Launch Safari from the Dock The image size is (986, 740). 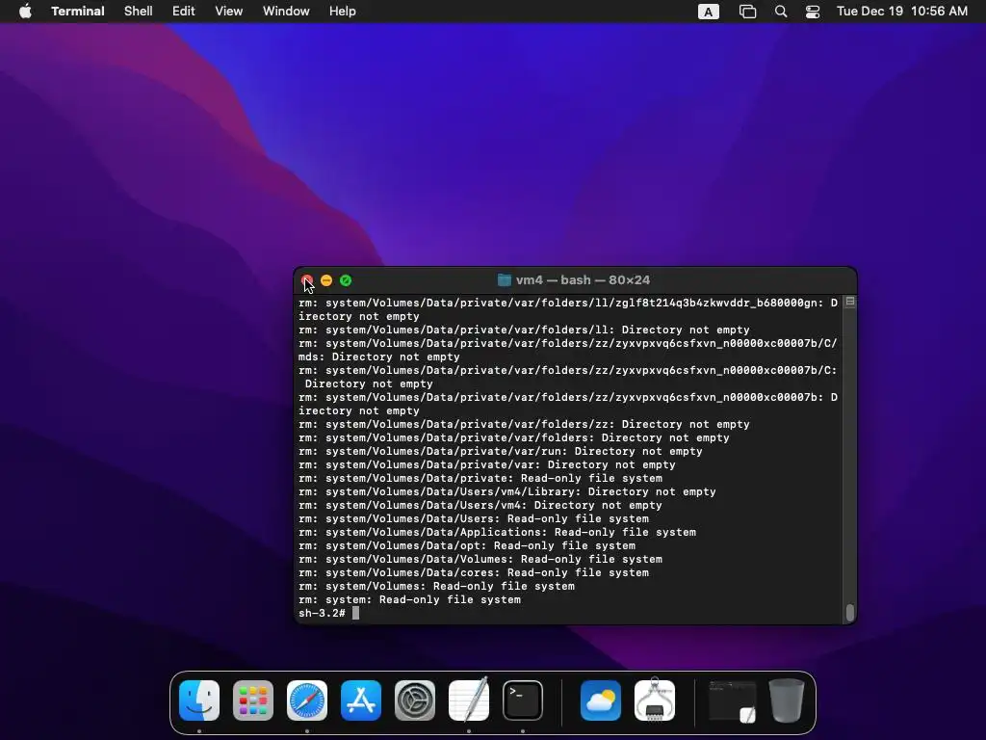(x=307, y=700)
